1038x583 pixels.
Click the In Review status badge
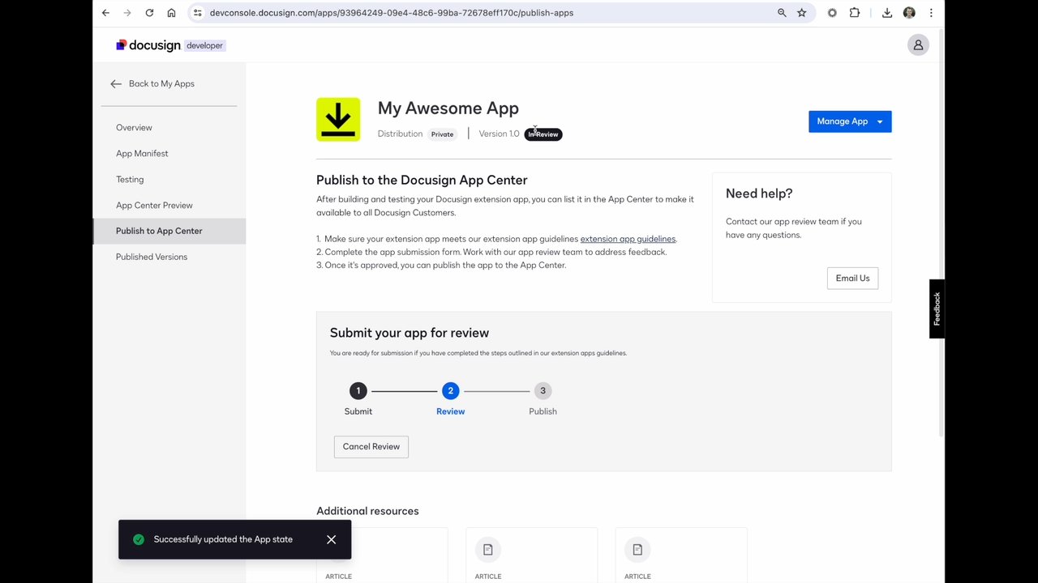[543, 134]
